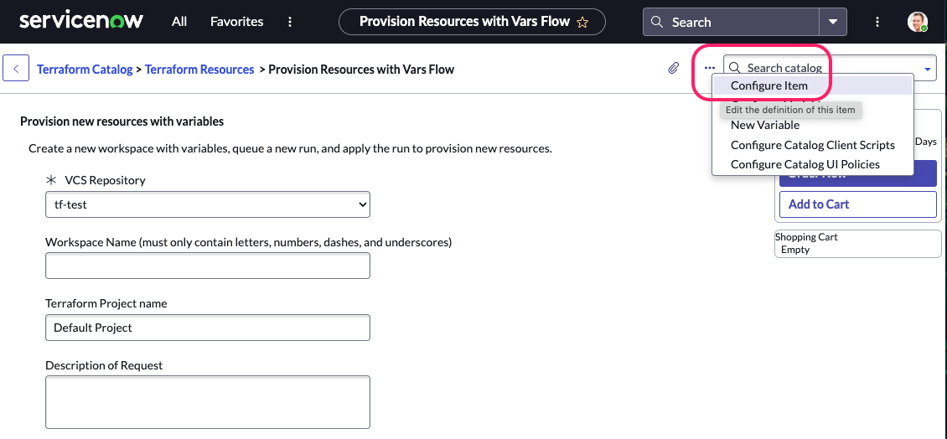Select Configure Catalog Client Scripts

click(812, 145)
